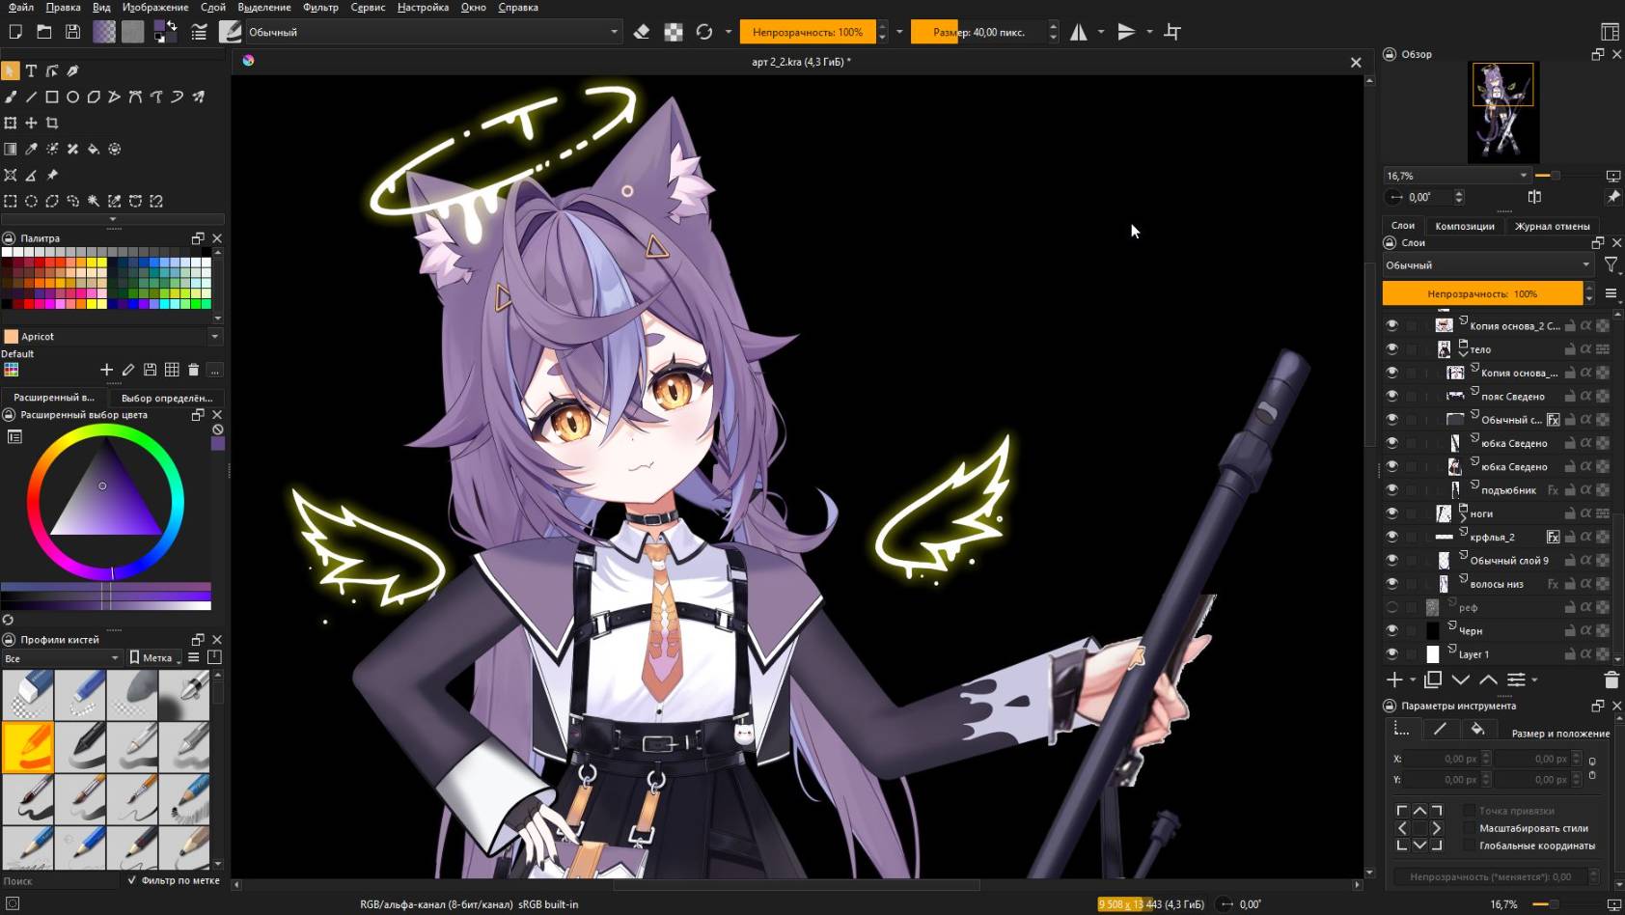
Task: Click the horizontal mirror tool icon
Action: (x=1079, y=32)
